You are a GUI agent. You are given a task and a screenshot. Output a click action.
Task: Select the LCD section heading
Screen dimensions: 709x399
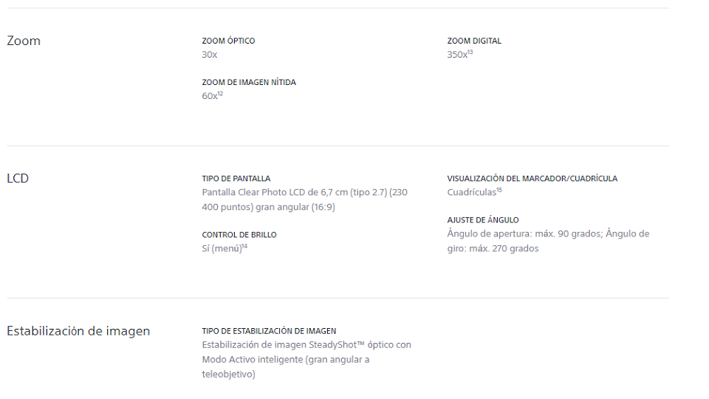pyautogui.click(x=18, y=178)
